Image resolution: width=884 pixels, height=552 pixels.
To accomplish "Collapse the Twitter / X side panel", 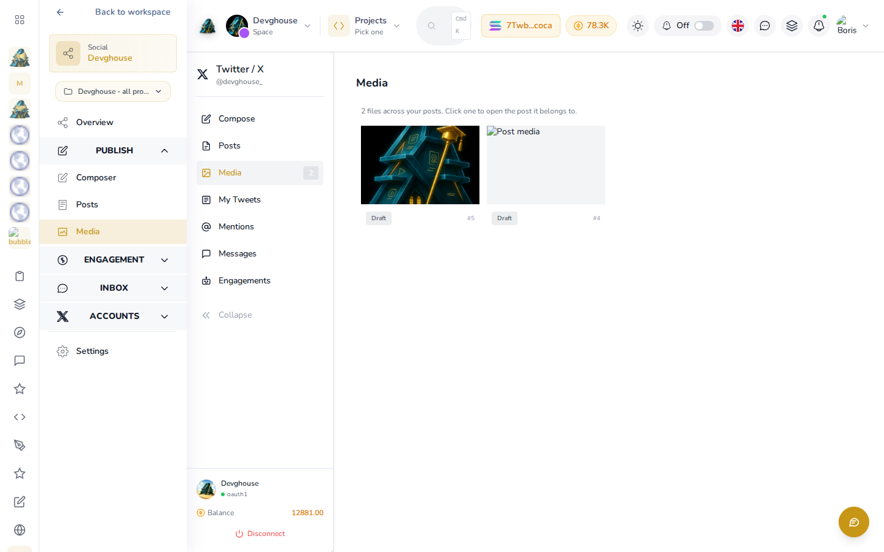I will pos(260,315).
